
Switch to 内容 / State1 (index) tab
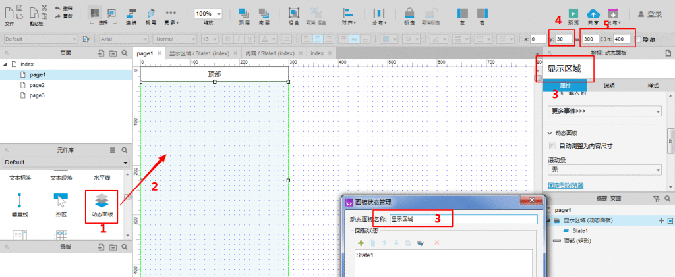[x=270, y=53]
